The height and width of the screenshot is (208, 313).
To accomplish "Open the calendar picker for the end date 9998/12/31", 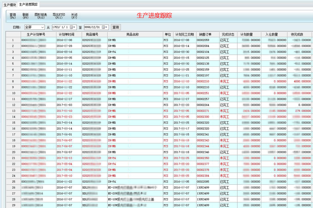I will (105, 27).
